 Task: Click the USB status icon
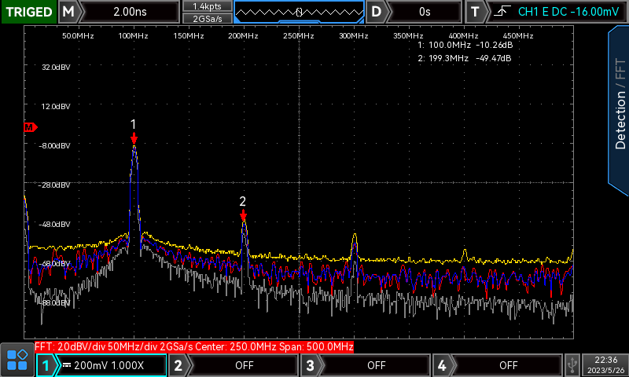pos(573,364)
